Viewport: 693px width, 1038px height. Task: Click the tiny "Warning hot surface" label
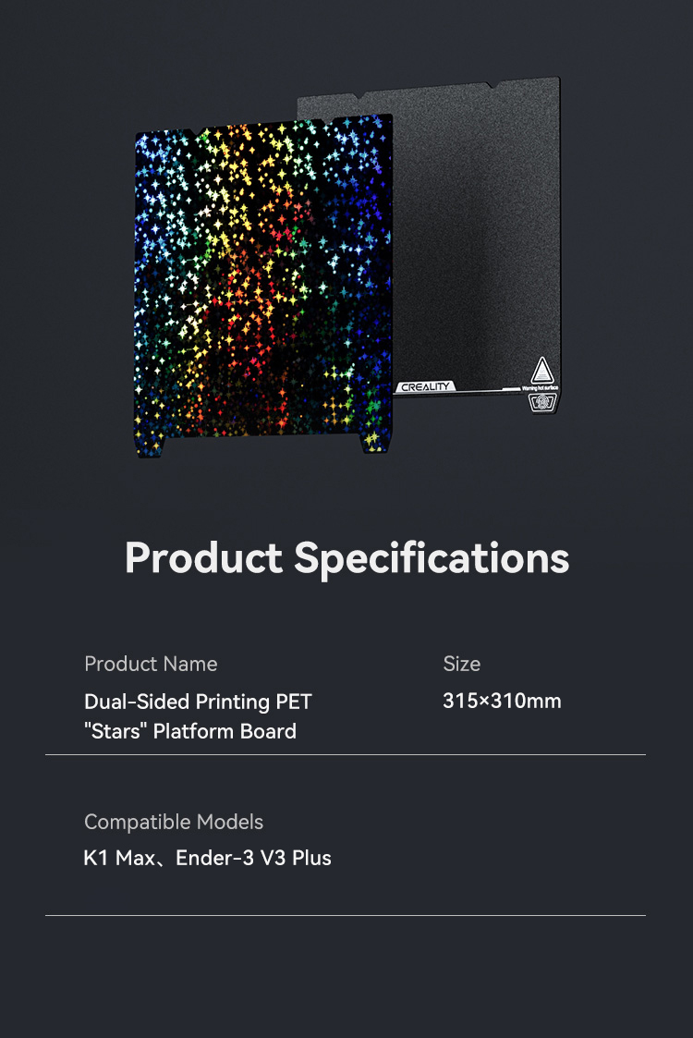click(x=541, y=388)
